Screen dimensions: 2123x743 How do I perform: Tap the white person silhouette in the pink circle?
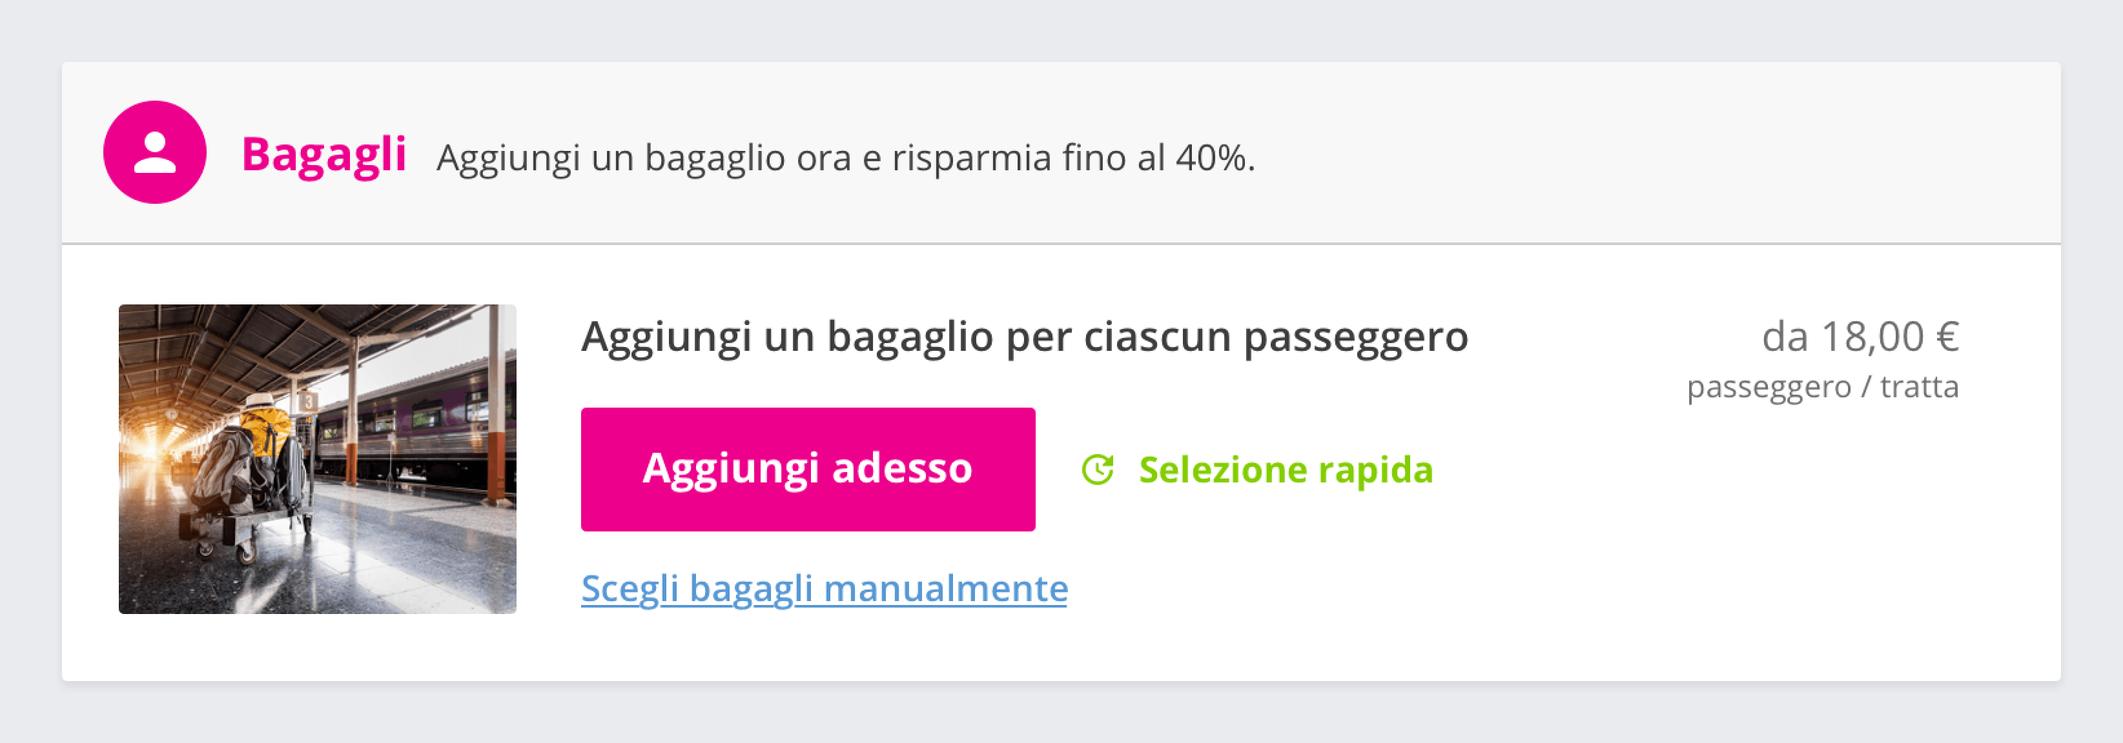tap(154, 152)
